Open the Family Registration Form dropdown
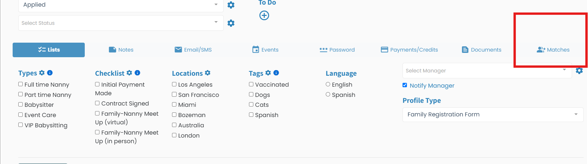The image size is (588, 164). pos(493,115)
